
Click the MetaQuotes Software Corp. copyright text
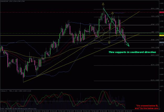19,109
